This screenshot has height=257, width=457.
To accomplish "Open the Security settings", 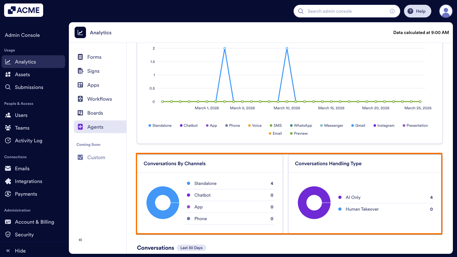I will point(24,234).
